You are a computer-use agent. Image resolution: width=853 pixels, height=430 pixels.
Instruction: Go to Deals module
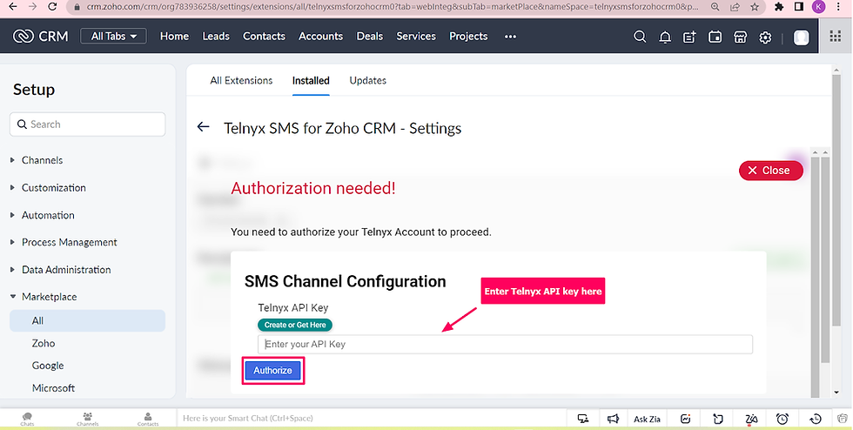(x=369, y=36)
